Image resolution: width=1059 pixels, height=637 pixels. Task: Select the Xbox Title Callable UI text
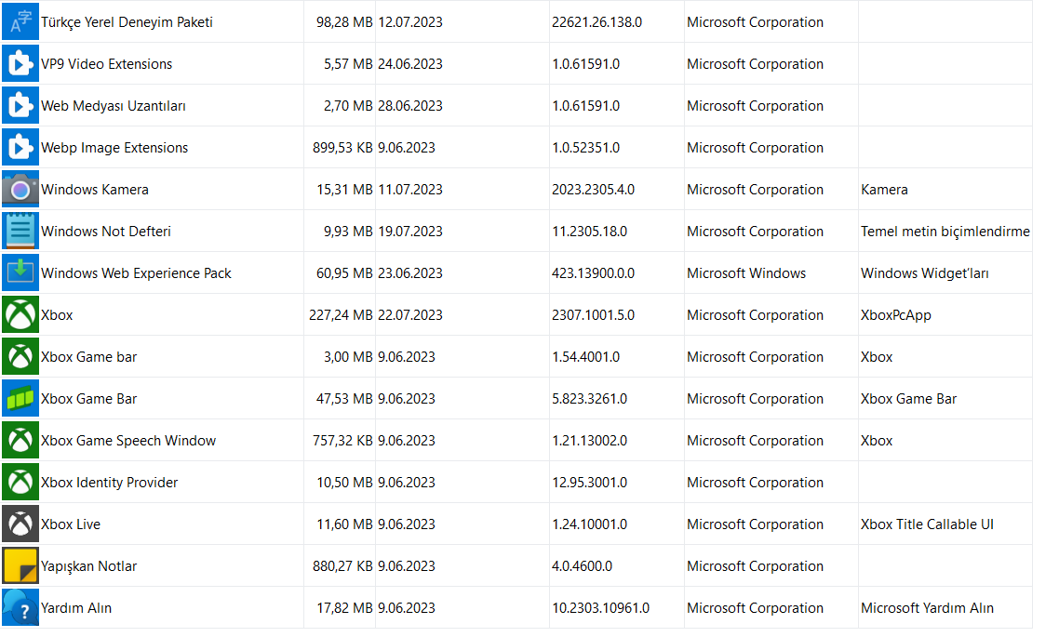[927, 524]
